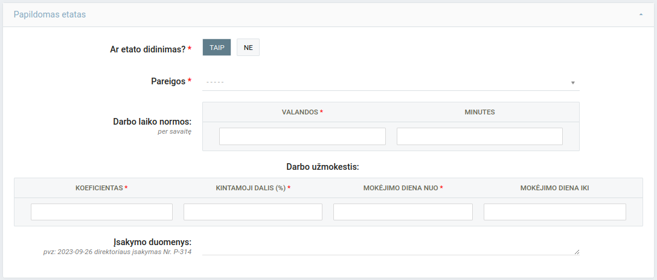
Task: Focus the Valandos input field
Action: (302, 137)
